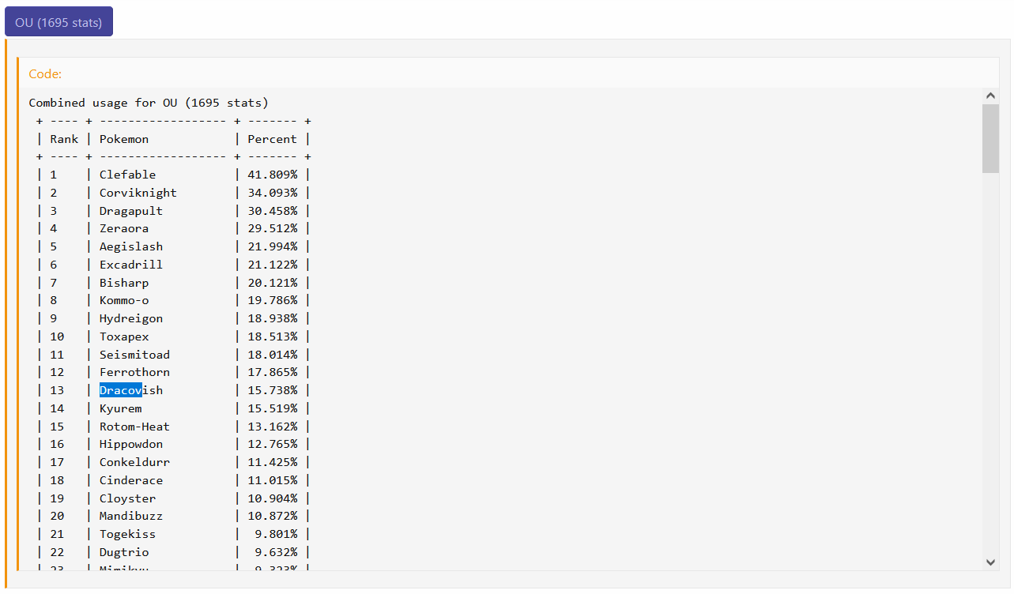
Task: Click on Togekiss in the list
Action: [127, 534]
